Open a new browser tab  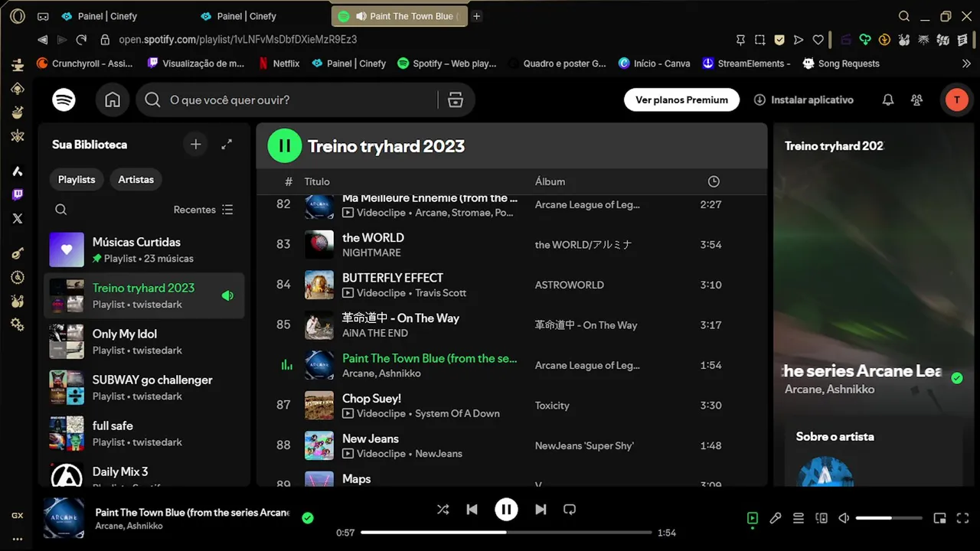click(x=476, y=16)
